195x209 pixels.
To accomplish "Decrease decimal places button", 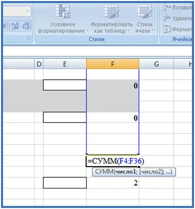I will pyautogui.click(x=25, y=26).
